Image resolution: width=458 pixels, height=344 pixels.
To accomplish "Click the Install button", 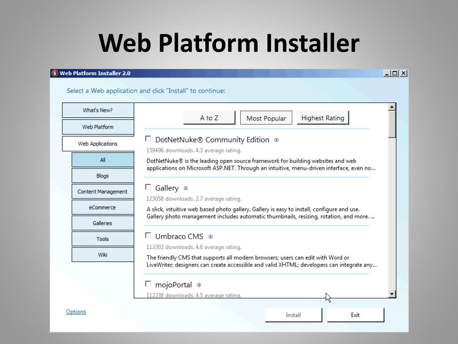I will [293, 315].
